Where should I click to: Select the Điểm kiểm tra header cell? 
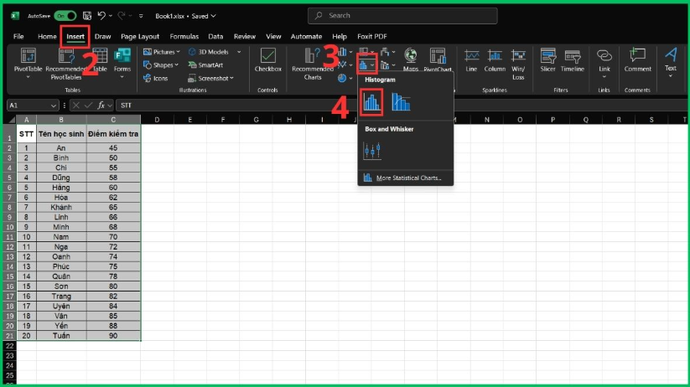[x=113, y=134]
